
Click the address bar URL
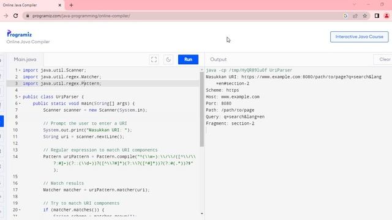(x=81, y=16)
